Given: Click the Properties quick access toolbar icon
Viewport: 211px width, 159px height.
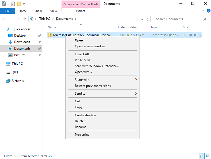Looking at the screenshot, I should coord(13,4).
